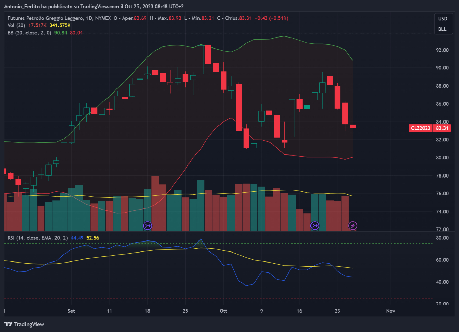Open the purple lightning bolt event icon

(x=353, y=226)
